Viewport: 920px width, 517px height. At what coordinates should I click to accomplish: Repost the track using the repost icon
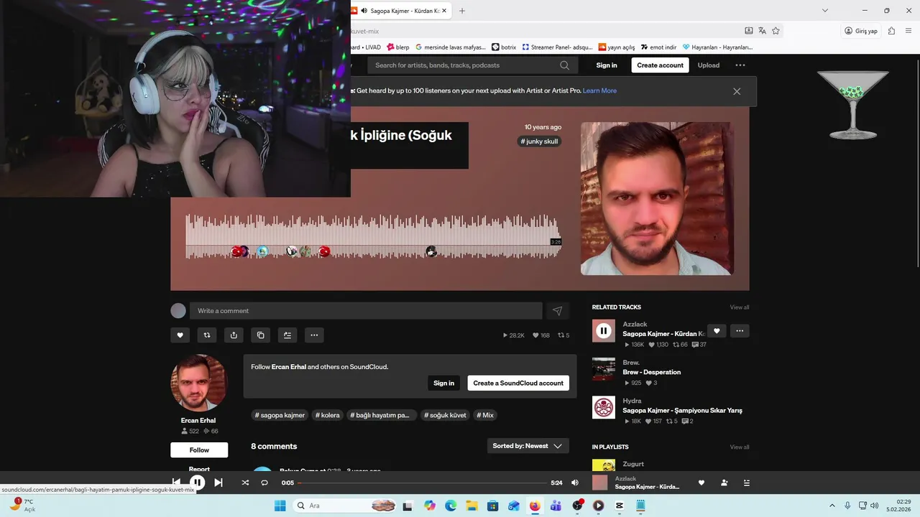(207, 335)
